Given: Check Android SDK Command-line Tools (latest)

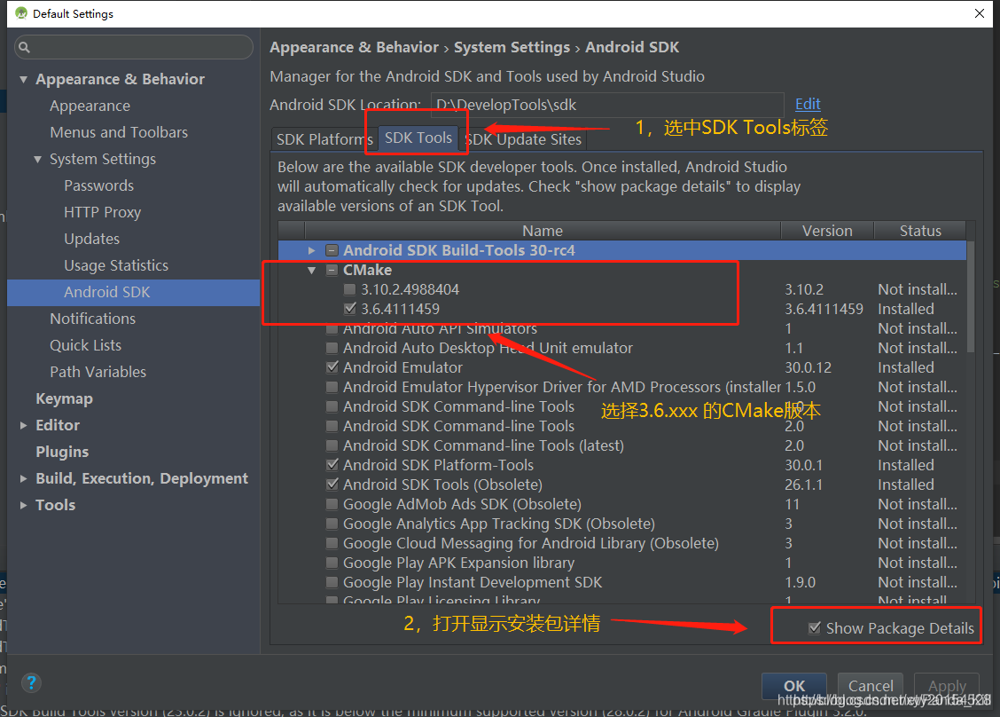Looking at the screenshot, I should click(x=332, y=445).
